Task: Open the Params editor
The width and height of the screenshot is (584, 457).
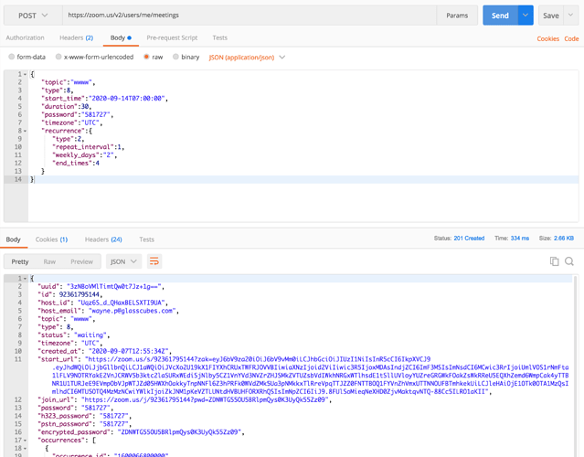Action: [457, 16]
